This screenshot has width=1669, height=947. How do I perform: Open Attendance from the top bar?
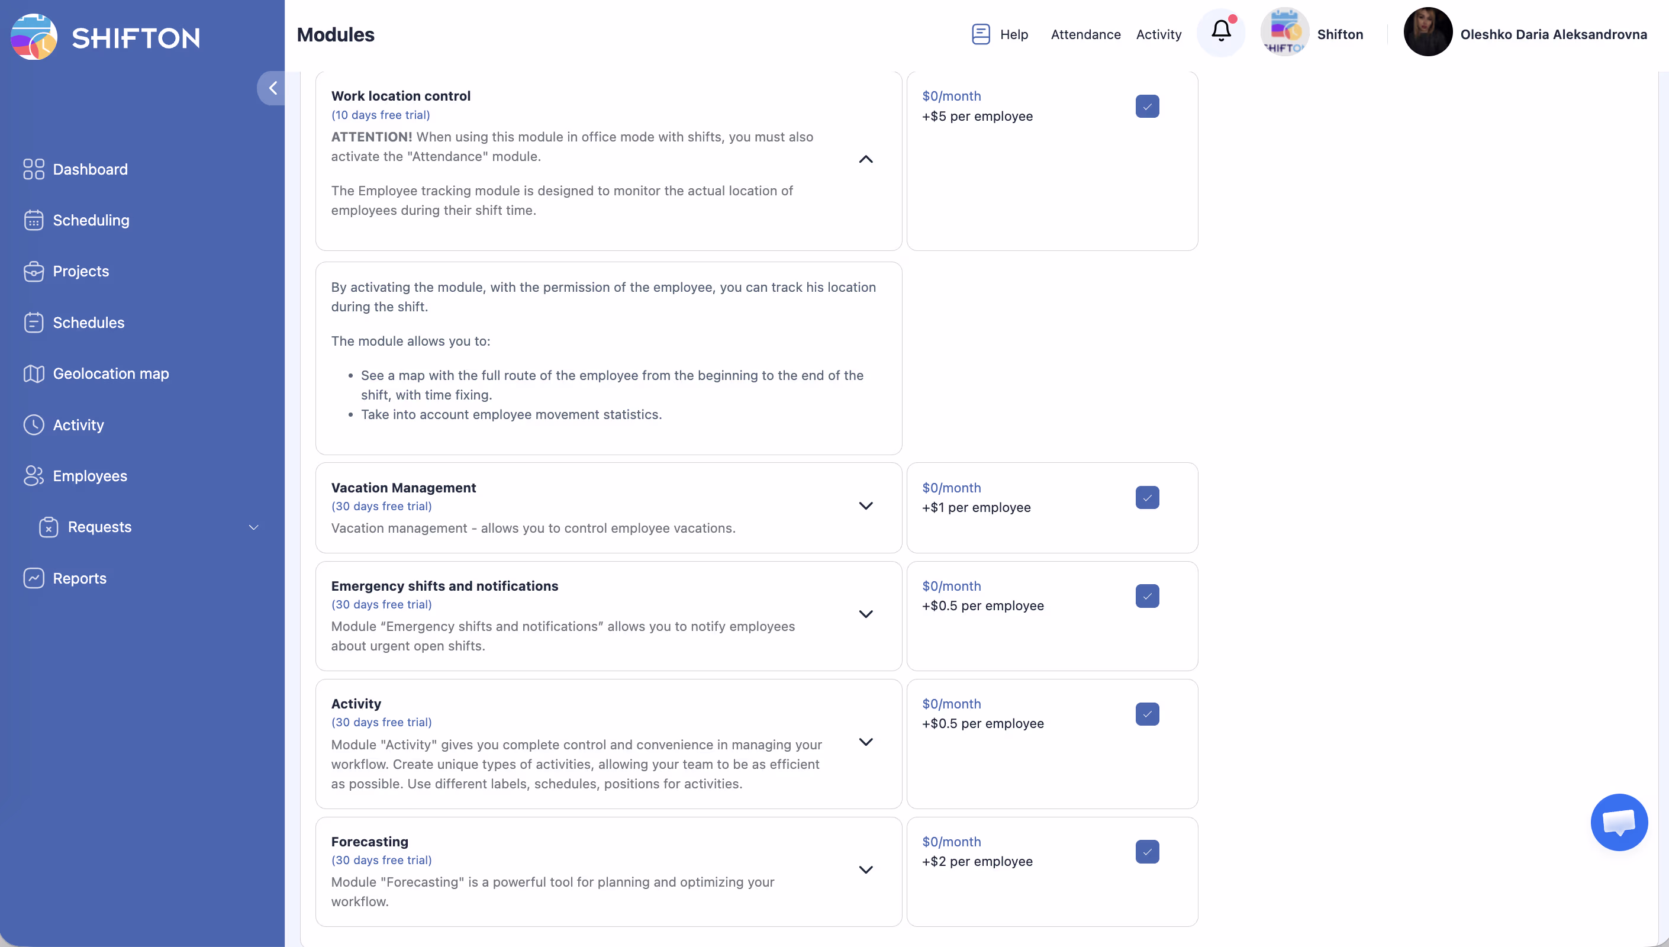coord(1085,34)
